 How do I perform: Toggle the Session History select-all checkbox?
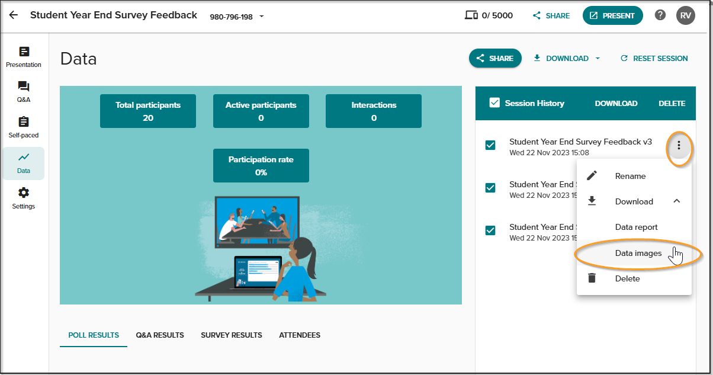(494, 103)
